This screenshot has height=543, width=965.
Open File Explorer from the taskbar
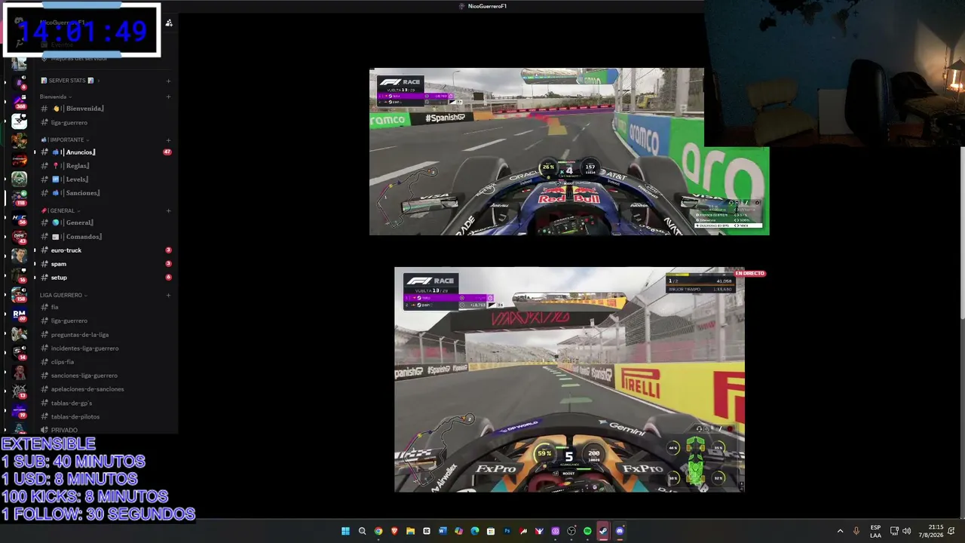410,531
